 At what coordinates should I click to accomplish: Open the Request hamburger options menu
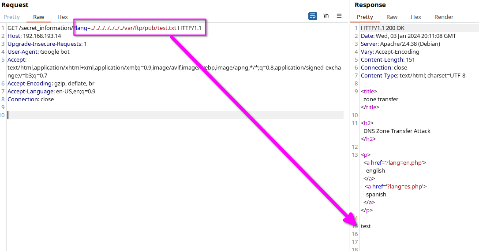click(x=339, y=16)
